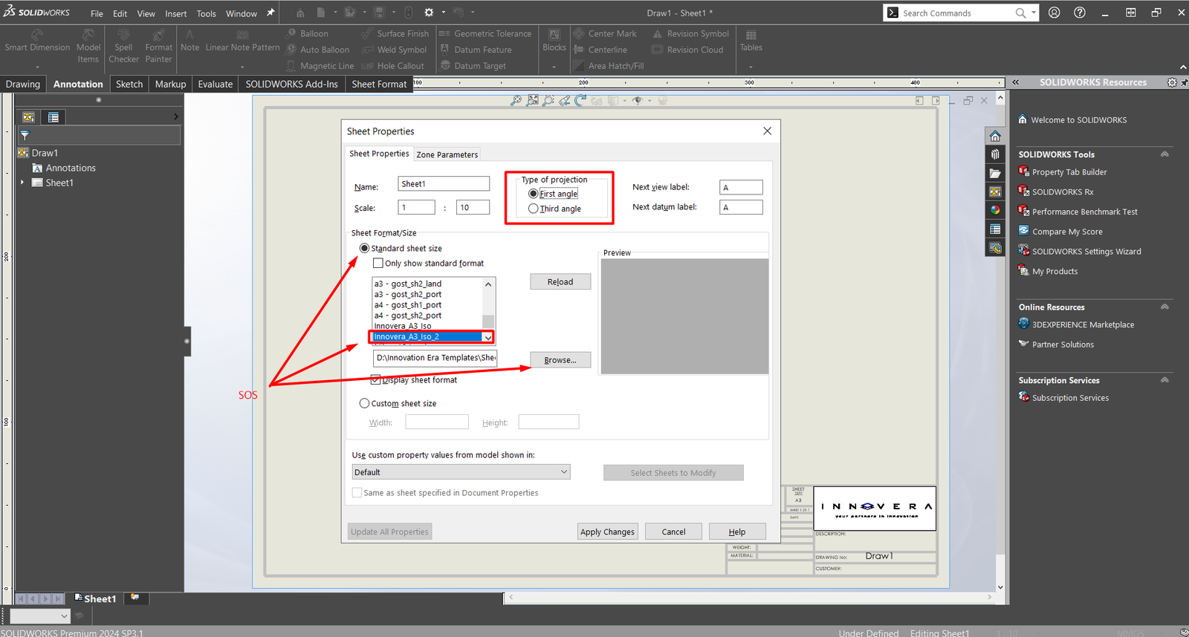This screenshot has width=1189, height=637.
Task: Click the Home icon in task pane
Action: [995, 136]
